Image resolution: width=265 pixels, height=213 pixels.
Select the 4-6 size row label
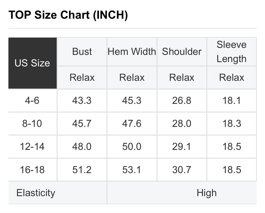(x=32, y=101)
